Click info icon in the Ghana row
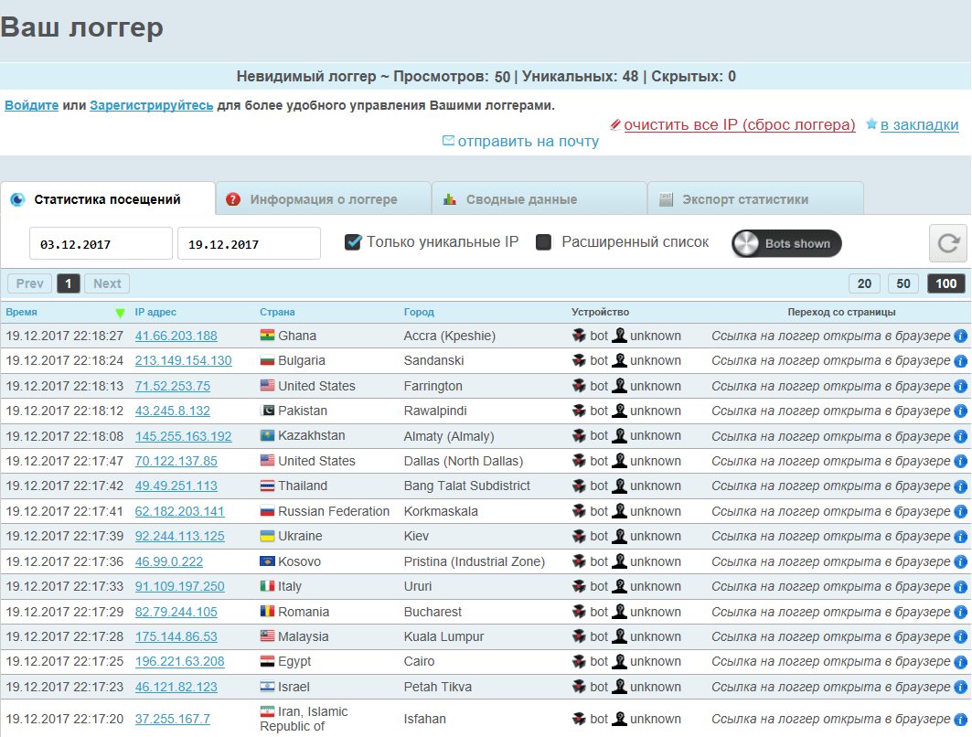972x737 pixels. click(960, 336)
